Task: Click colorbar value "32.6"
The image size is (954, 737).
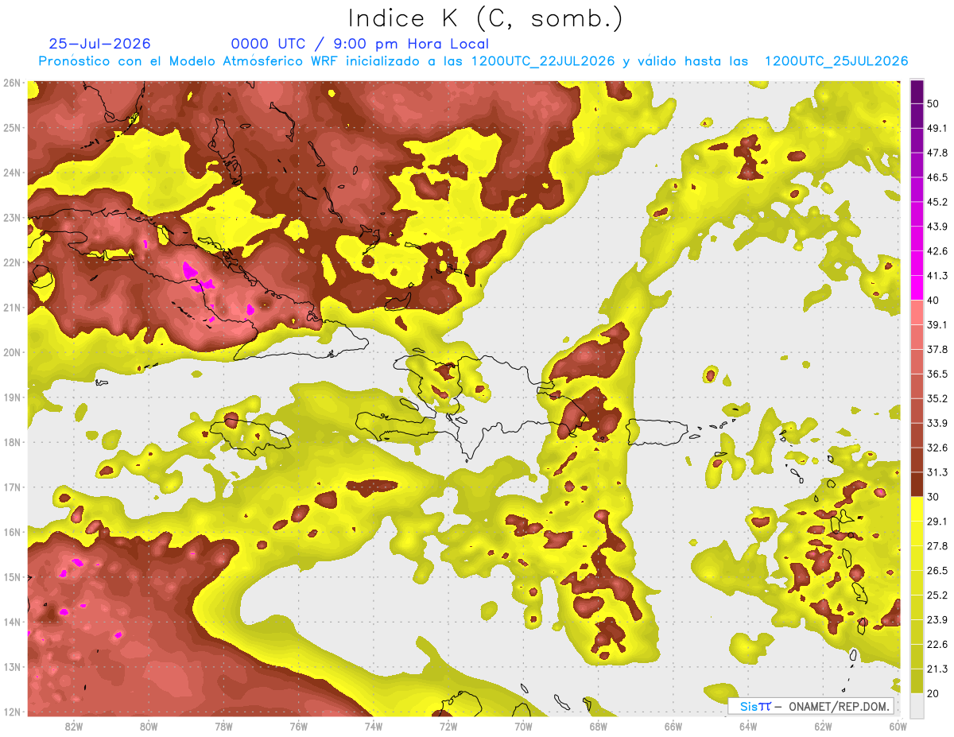Action: [937, 448]
